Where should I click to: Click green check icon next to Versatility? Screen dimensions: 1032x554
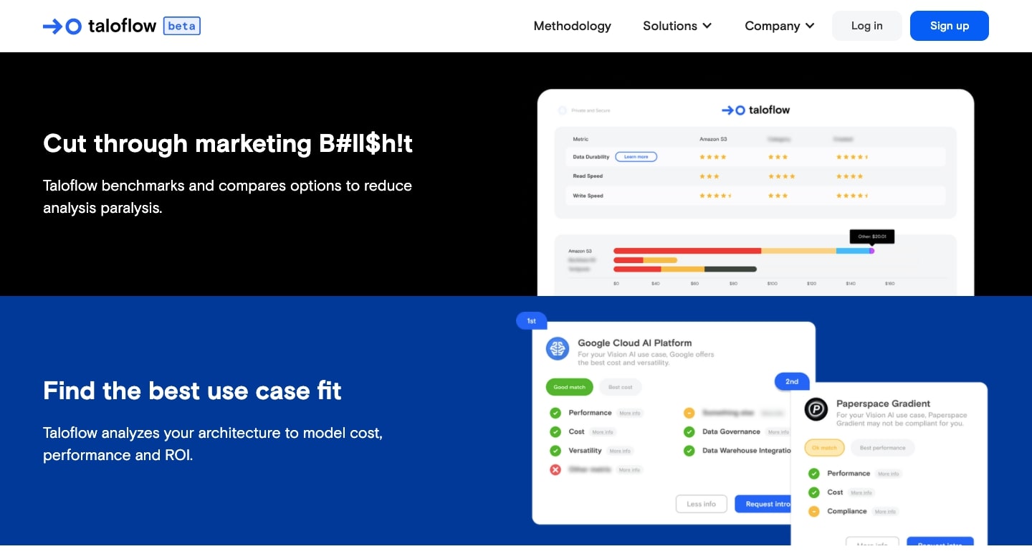pyautogui.click(x=555, y=451)
